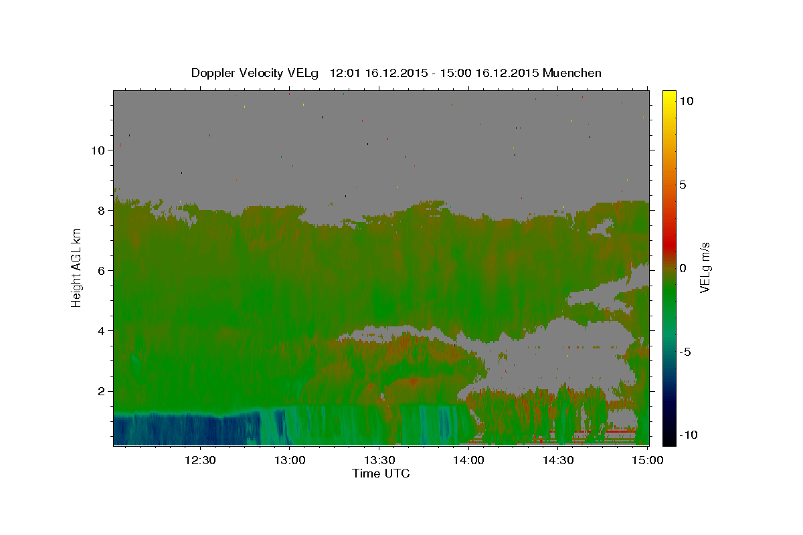This screenshot has width=803, height=535.
Task: Click the colorbar label 'VELg m/s'
Action: 705,267
